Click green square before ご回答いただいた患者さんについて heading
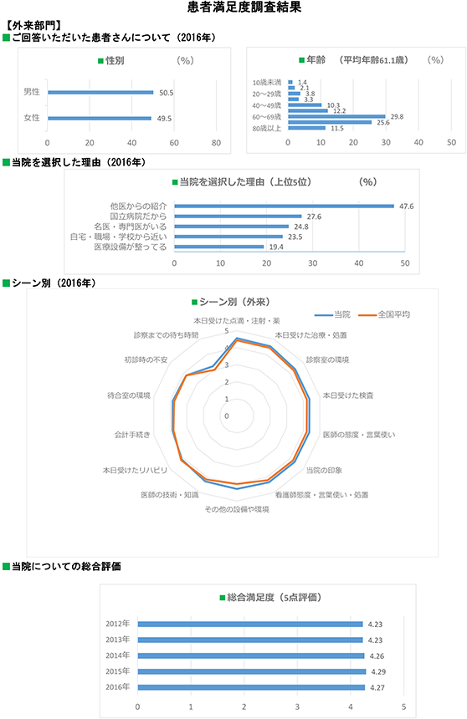The image size is (467, 719). pos(6,38)
